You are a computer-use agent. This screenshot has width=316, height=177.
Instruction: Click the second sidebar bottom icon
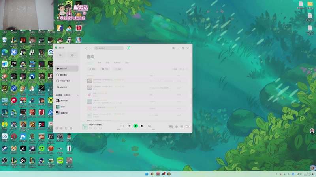click(x=62, y=129)
